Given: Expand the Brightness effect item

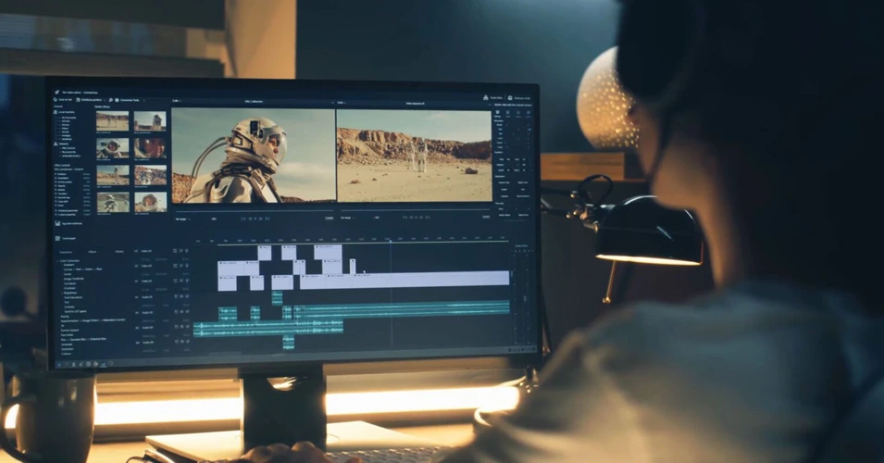Looking at the screenshot, I should click(62, 293).
